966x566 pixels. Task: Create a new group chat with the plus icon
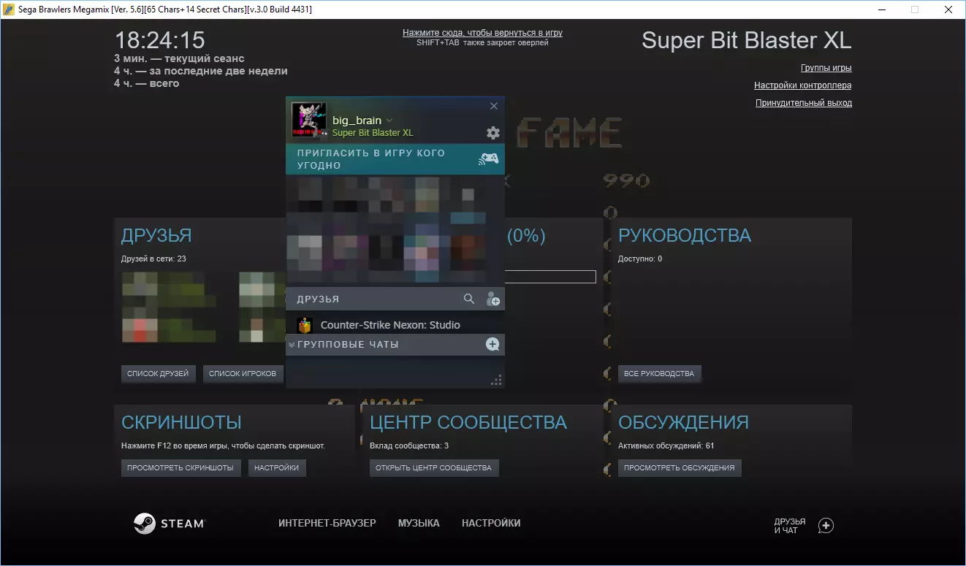tap(492, 345)
